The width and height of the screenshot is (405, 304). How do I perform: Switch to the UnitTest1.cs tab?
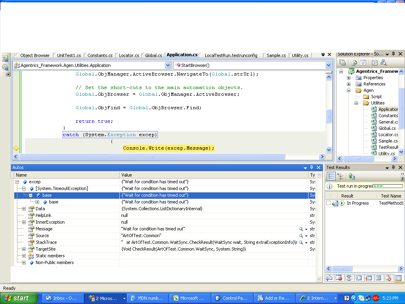click(69, 55)
